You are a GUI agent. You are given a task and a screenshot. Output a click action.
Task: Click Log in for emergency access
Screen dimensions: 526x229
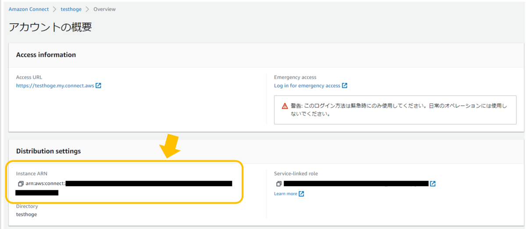point(307,86)
